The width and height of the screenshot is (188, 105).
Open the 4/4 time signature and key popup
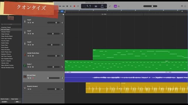tap(102, 6)
